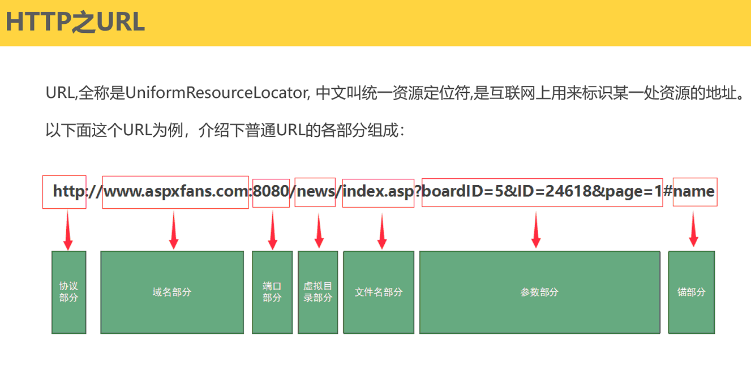The width and height of the screenshot is (751, 366).
Task: Click the name anchor text in the URL
Action: pos(694,192)
